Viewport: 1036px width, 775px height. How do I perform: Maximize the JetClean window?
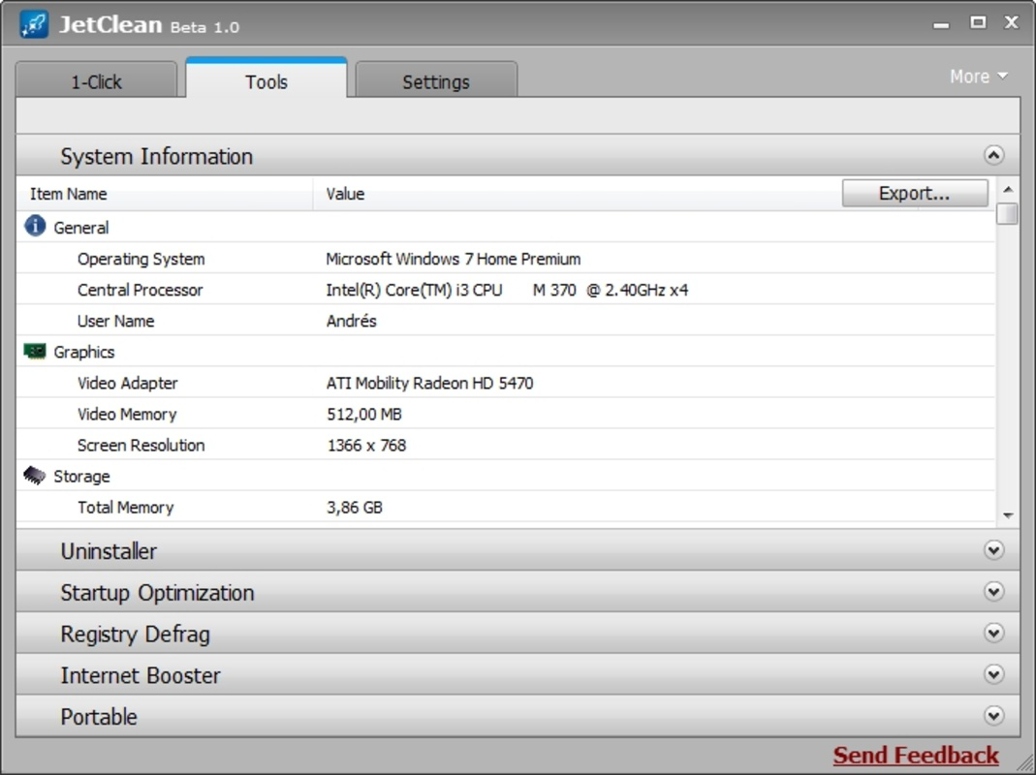click(978, 22)
